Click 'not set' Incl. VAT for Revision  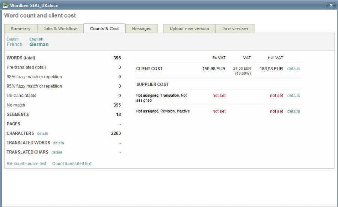276,111
